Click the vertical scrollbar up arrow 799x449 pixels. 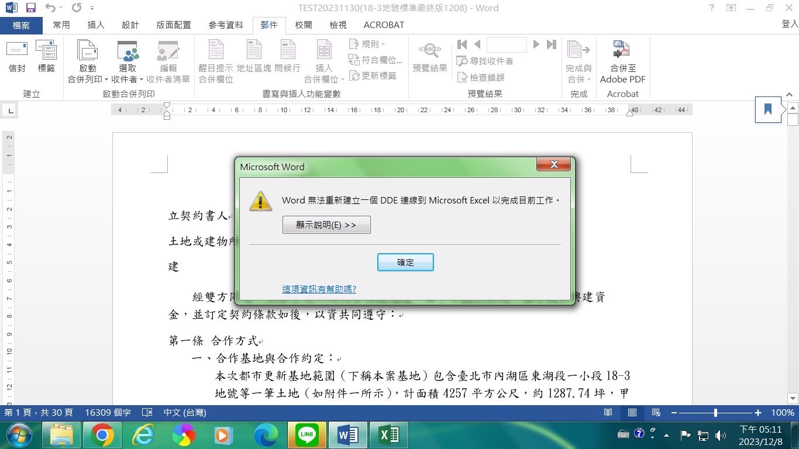(x=793, y=108)
